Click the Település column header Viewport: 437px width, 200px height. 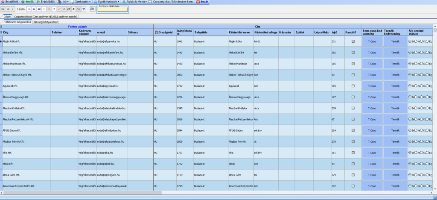tap(211, 32)
